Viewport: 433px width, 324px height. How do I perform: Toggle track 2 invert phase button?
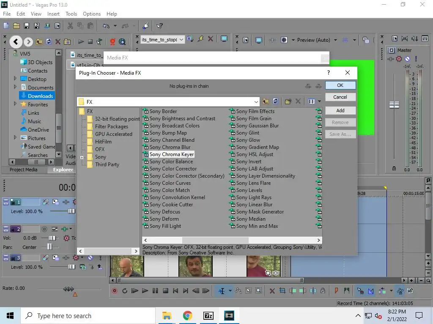click(55, 229)
